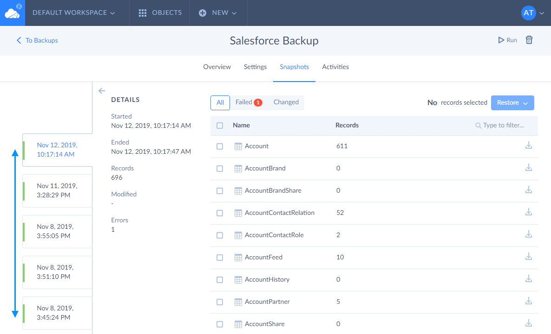Click the failed count badge
This screenshot has width=551, height=334.
pos(258,102)
